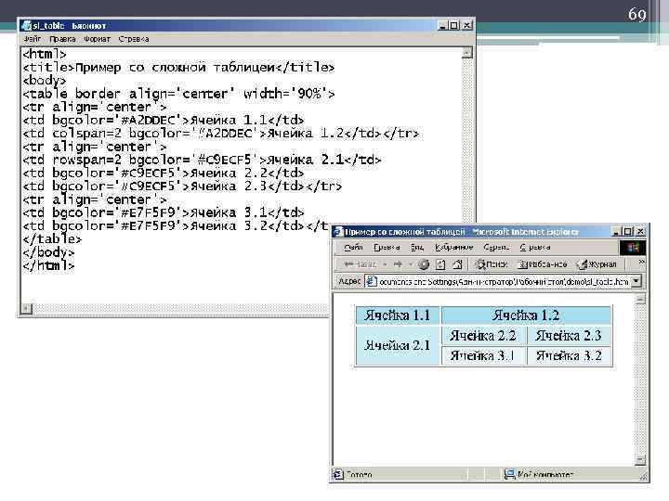This screenshot has height=501, width=669.
Task: Click the <table border align='center'> line
Action: click(x=178, y=94)
